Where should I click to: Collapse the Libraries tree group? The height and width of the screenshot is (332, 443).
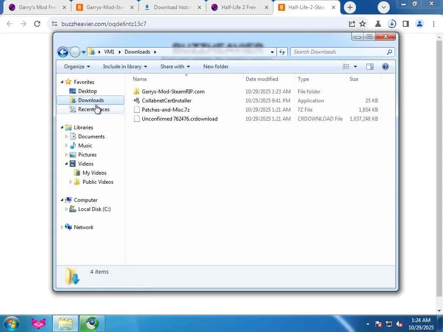click(62, 128)
